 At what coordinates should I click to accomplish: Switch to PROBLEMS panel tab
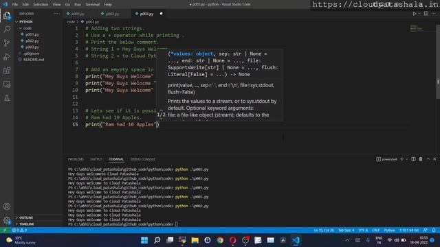[x=76, y=159]
